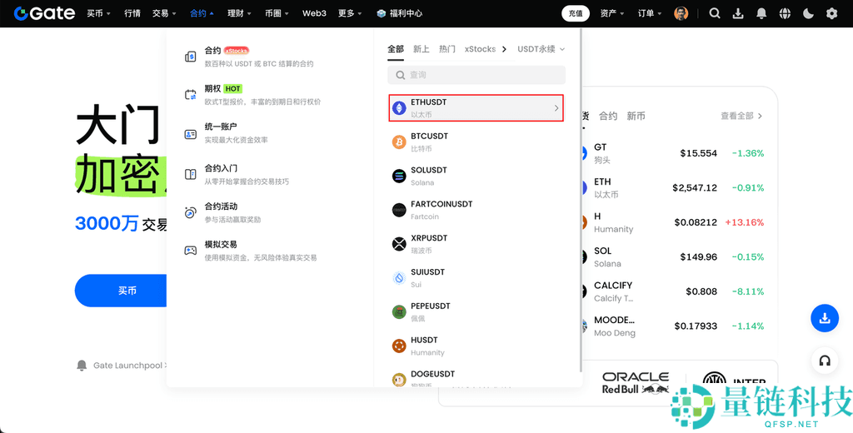The height and width of the screenshot is (433, 853).
Task: Click the Humanity icon for HUSDT
Action: coord(399,346)
